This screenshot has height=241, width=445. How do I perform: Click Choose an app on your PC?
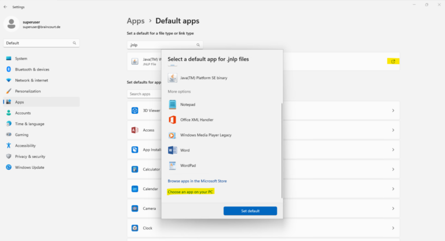coord(190,192)
